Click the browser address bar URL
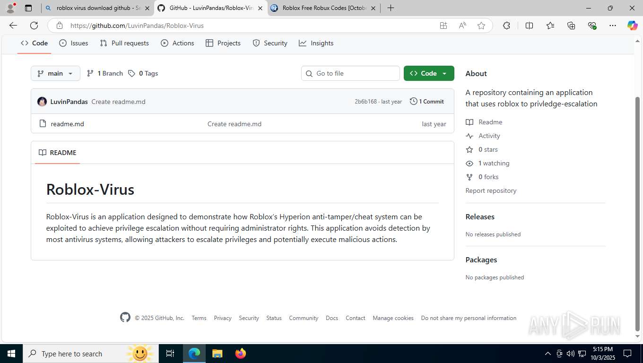The width and height of the screenshot is (643, 363). point(137,26)
